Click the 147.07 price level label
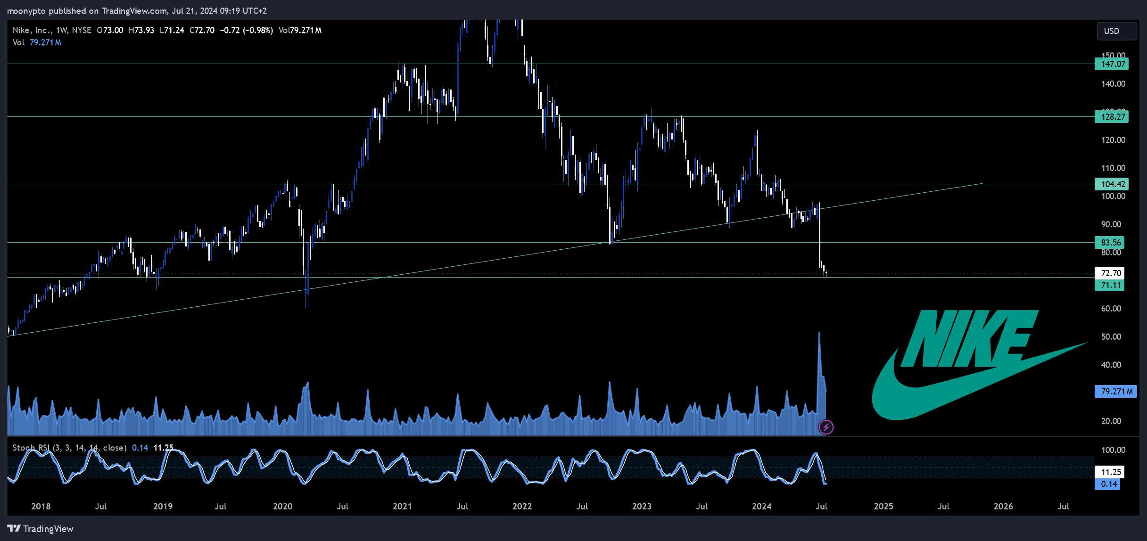 coord(1111,64)
